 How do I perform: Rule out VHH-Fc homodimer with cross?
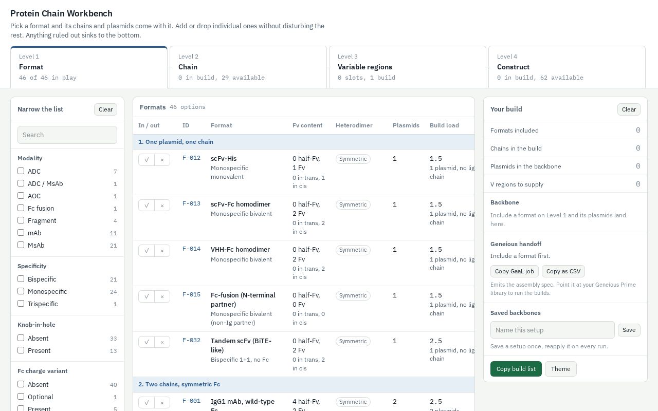pyautogui.click(x=162, y=251)
